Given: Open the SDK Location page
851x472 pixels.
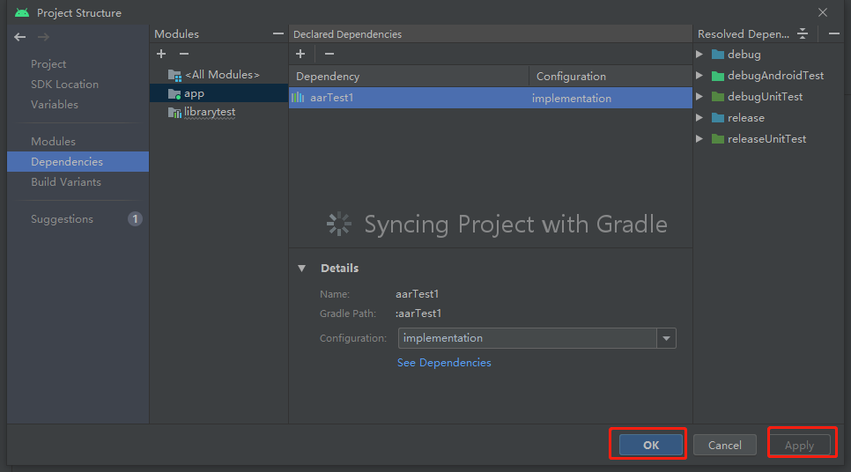Looking at the screenshot, I should [64, 84].
